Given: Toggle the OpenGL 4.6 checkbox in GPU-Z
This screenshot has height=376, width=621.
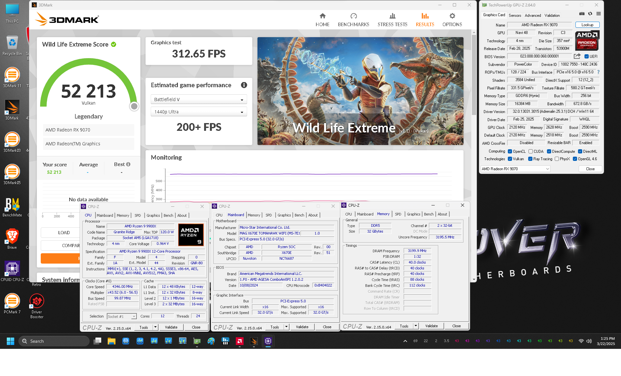Looking at the screenshot, I should tap(575, 159).
